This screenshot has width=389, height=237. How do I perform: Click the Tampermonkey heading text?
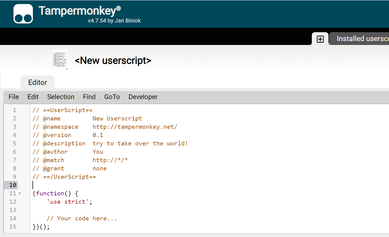pos(80,11)
